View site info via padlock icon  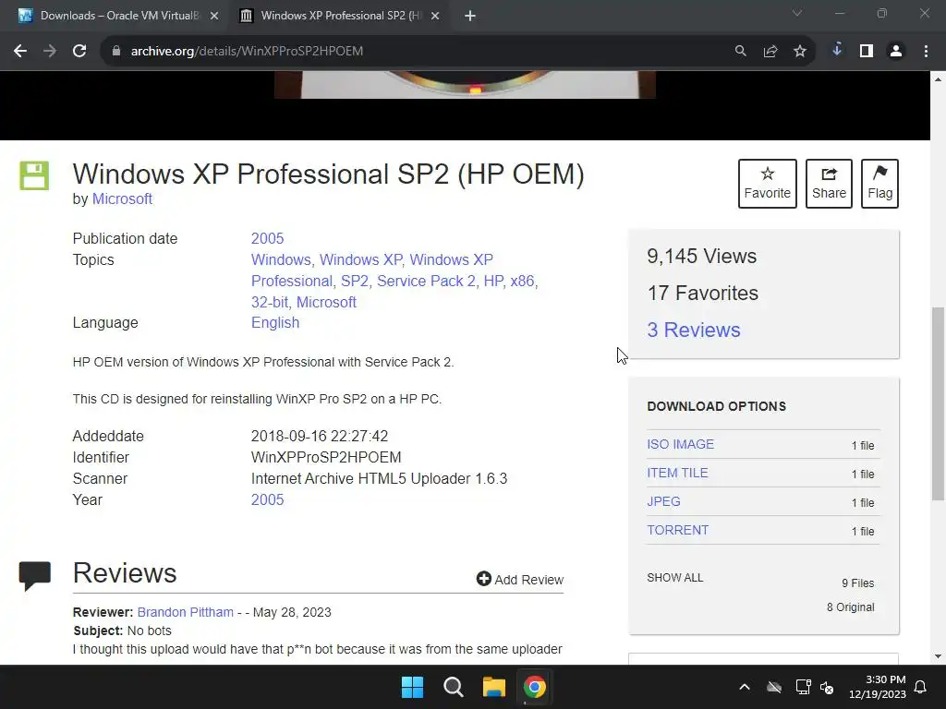116,52
